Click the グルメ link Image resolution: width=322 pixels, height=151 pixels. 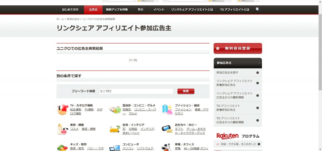tap(133, 114)
